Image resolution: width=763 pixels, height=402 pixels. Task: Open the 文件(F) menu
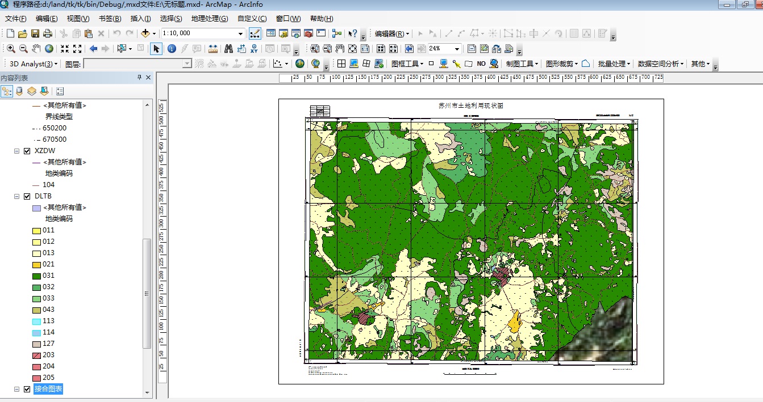pos(16,19)
